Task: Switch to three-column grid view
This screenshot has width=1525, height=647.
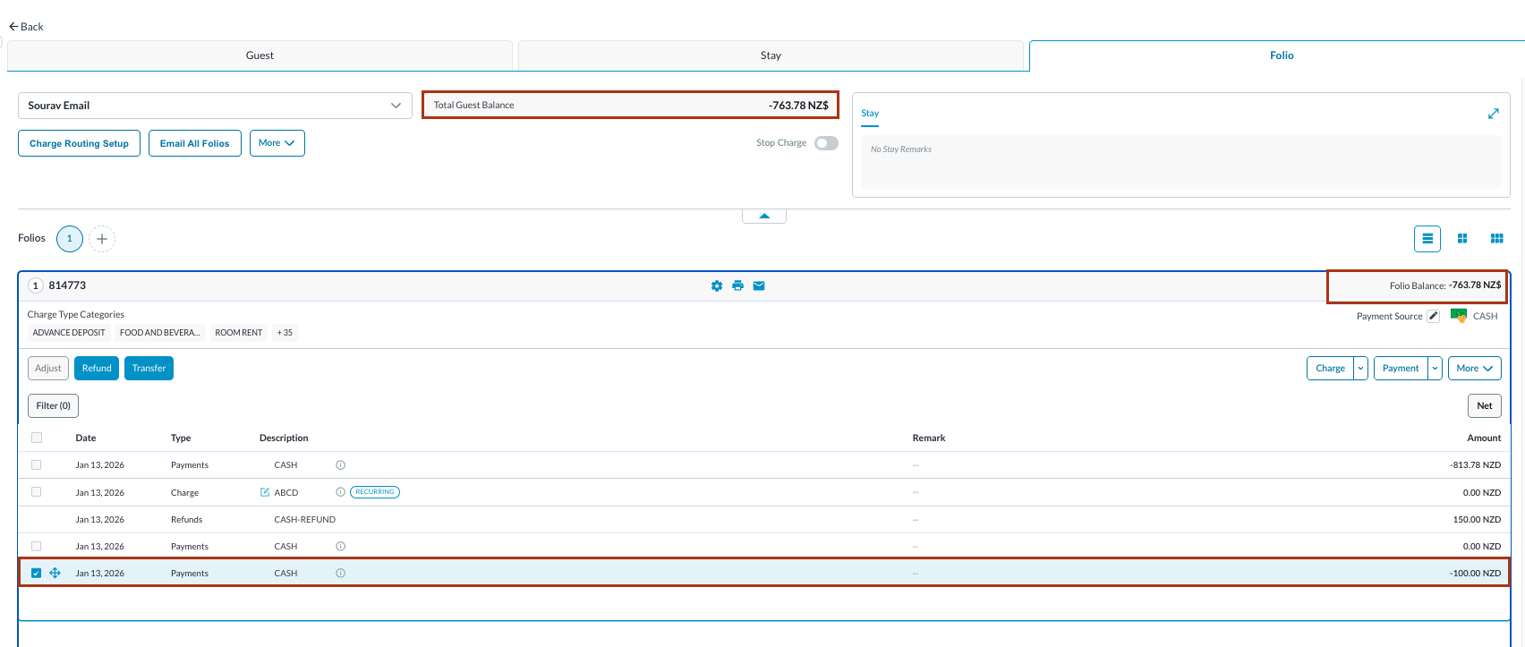Action: [1496, 239]
